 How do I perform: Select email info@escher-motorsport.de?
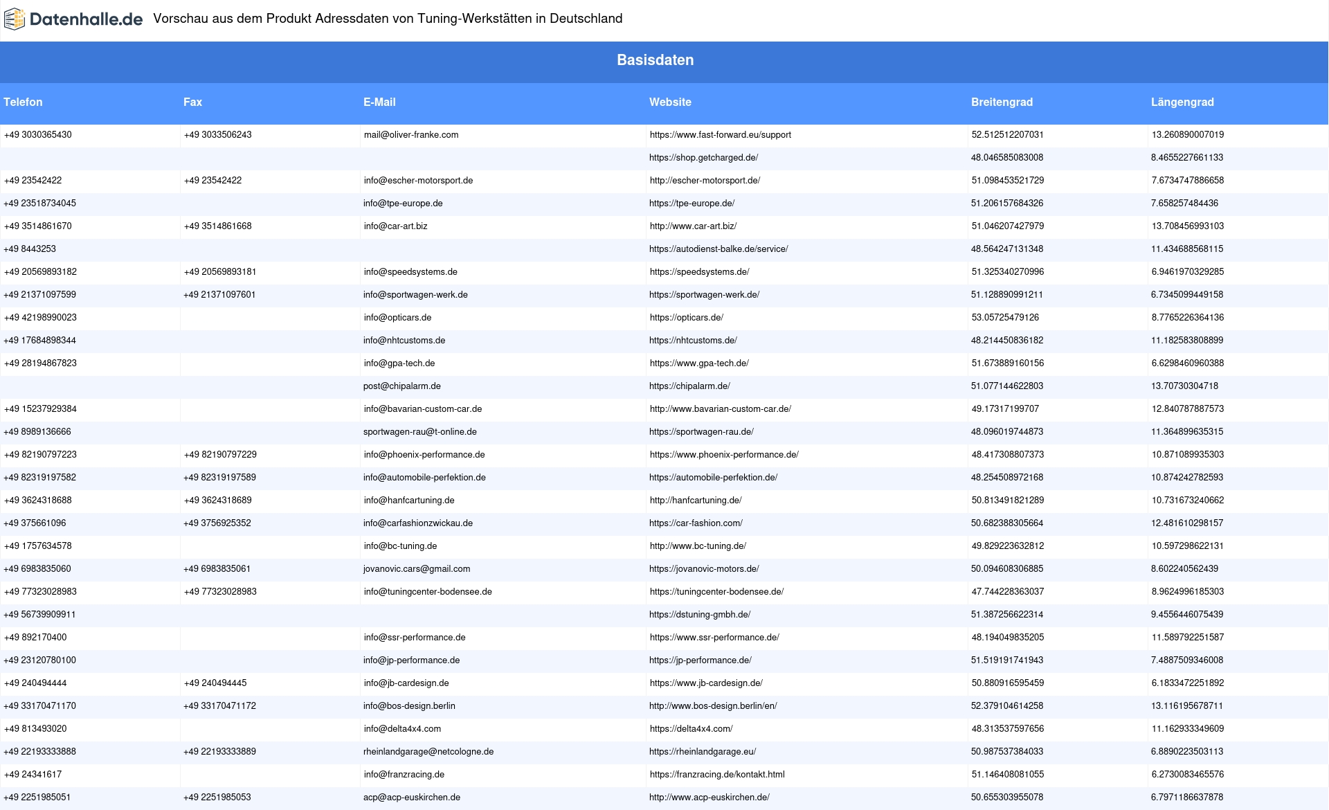[418, 181]
